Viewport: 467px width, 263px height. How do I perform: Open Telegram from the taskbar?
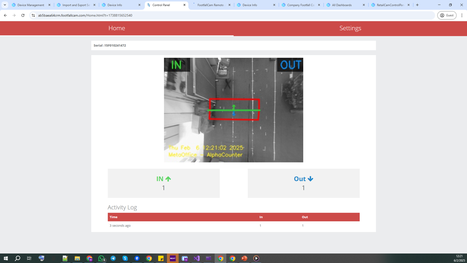point(113,258)
